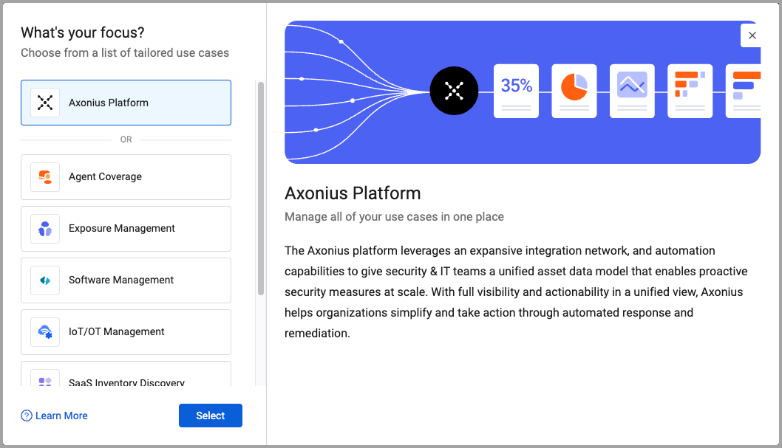Open the Learn More link
Image resolution: width=782 pixels, height=448 pixels.
tap(61, 416)
